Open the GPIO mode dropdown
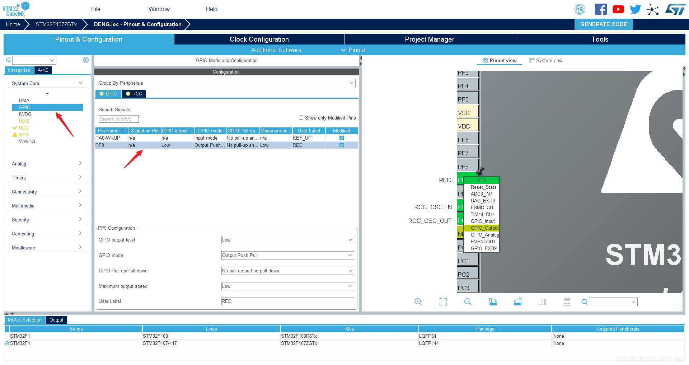This screenshot has width=689, height=365. point(287,255)
